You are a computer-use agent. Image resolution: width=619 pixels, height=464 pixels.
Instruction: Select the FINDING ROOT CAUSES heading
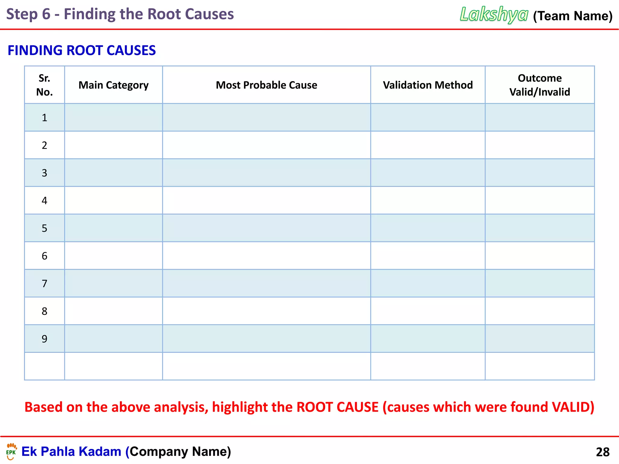(x=82, y=50)
